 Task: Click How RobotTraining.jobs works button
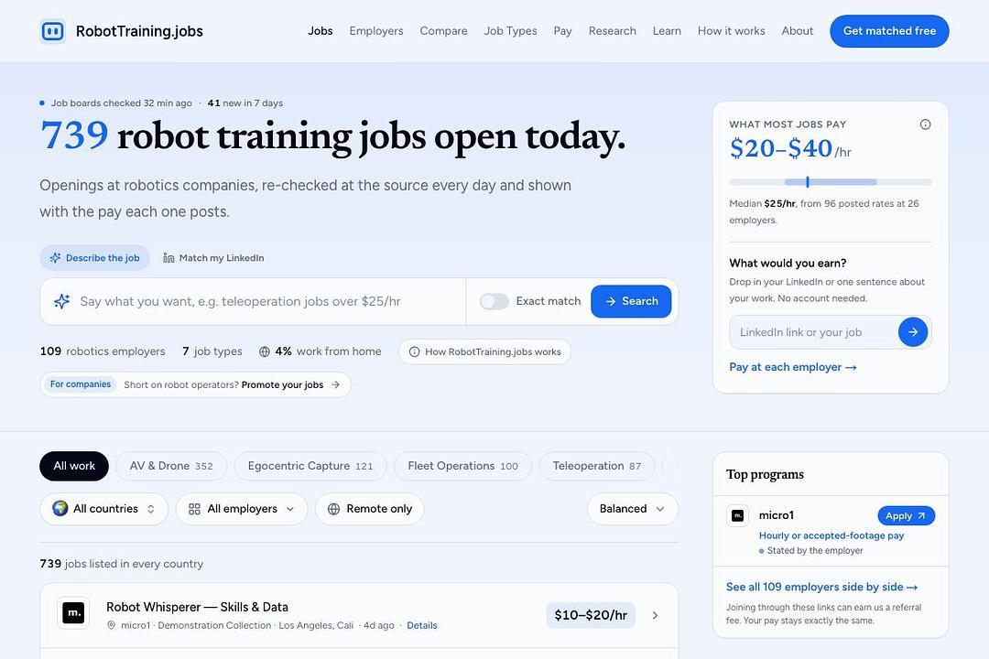[x=485, y=351]
